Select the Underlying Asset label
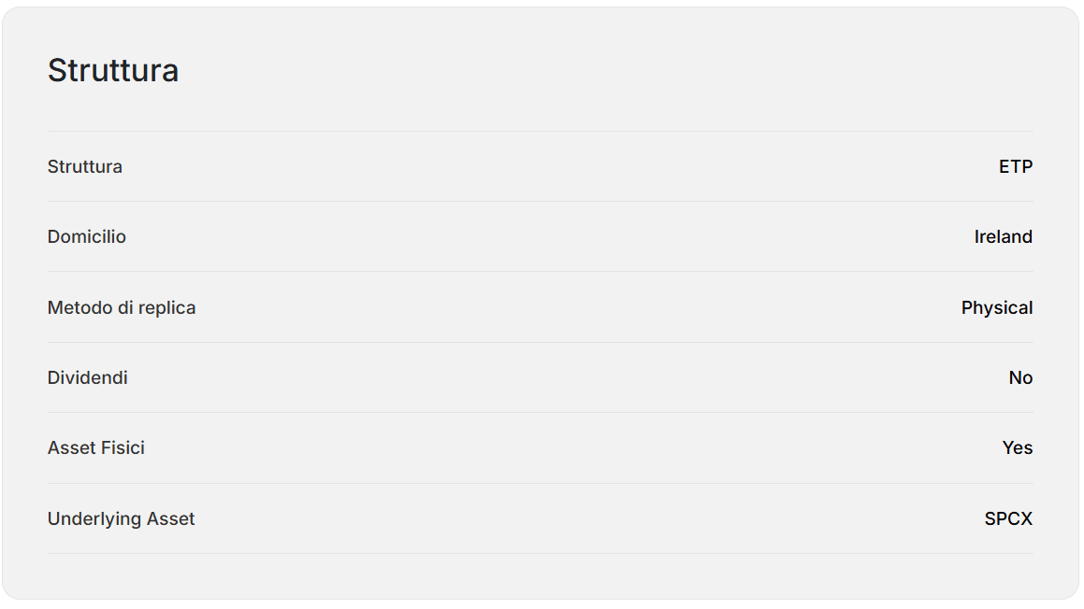Image resolution: width=1084 pixels, height=609 pixels. click(121, 518)
